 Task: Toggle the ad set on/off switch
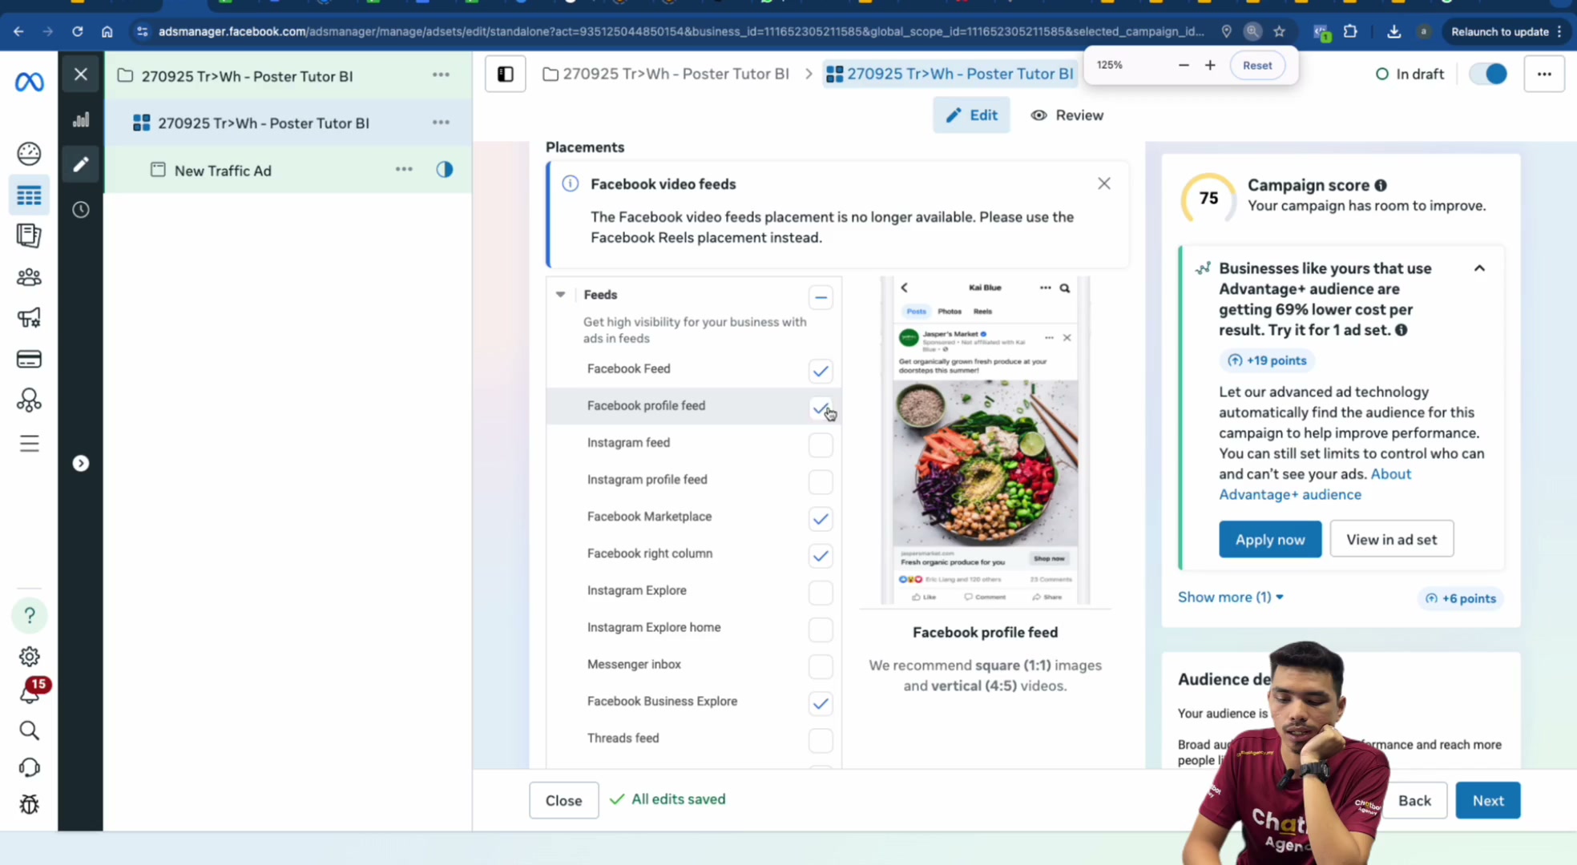[x=1488, y=74]
